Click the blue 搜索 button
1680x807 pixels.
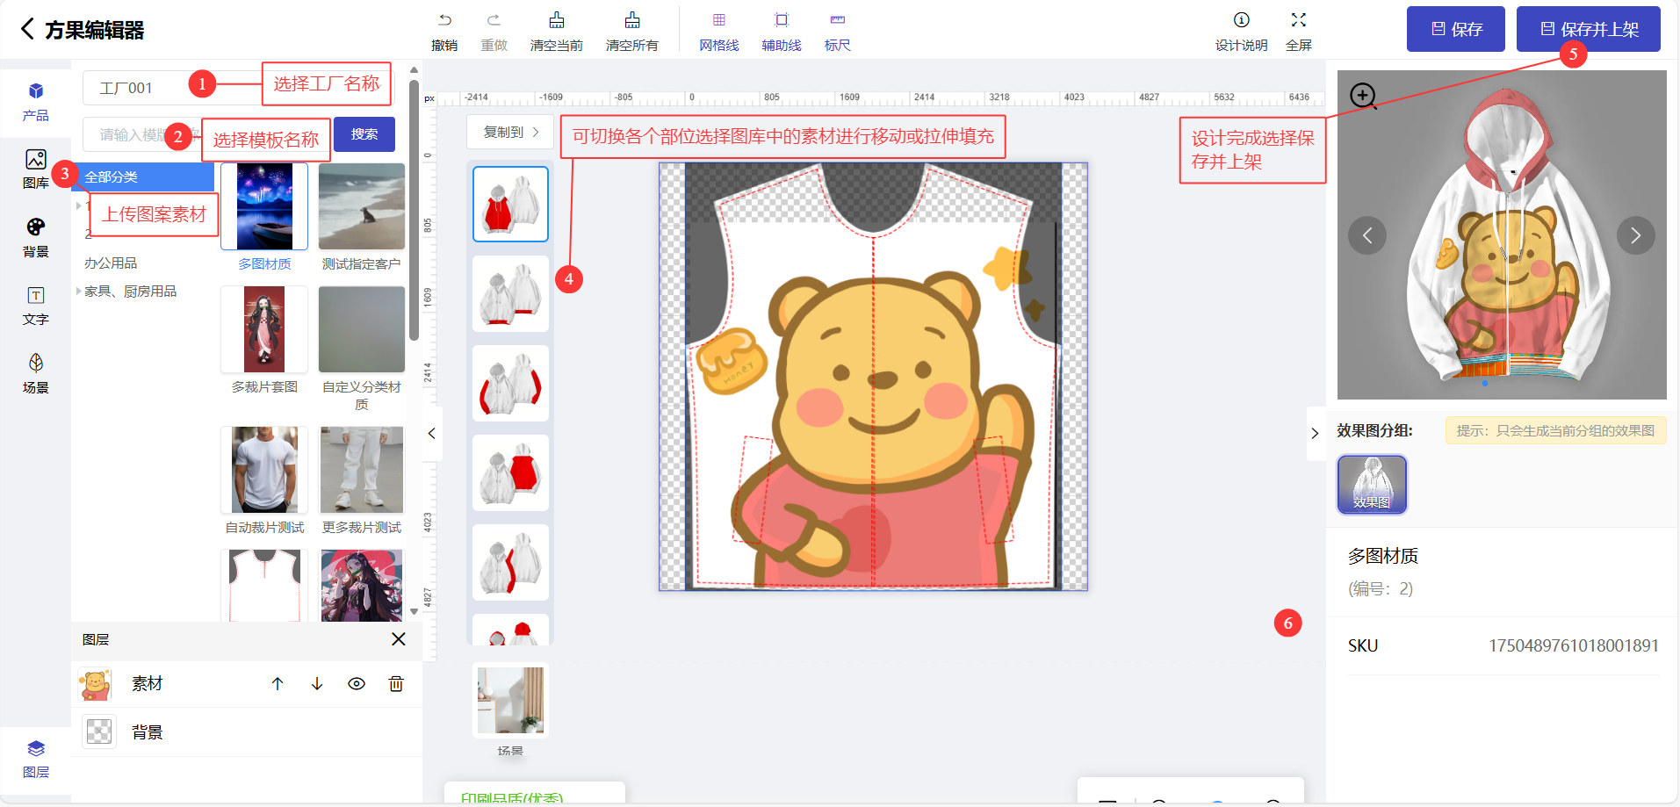(x=364, y=134)
